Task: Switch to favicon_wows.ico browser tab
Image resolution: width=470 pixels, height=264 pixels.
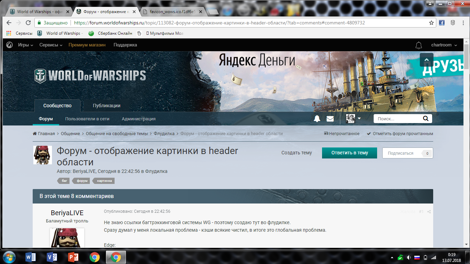Action: point(173,11)
